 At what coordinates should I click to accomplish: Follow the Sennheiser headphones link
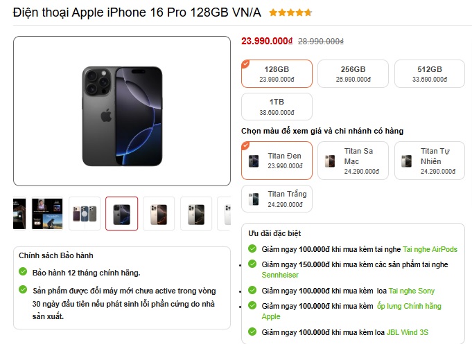click(x=280, y=275)
